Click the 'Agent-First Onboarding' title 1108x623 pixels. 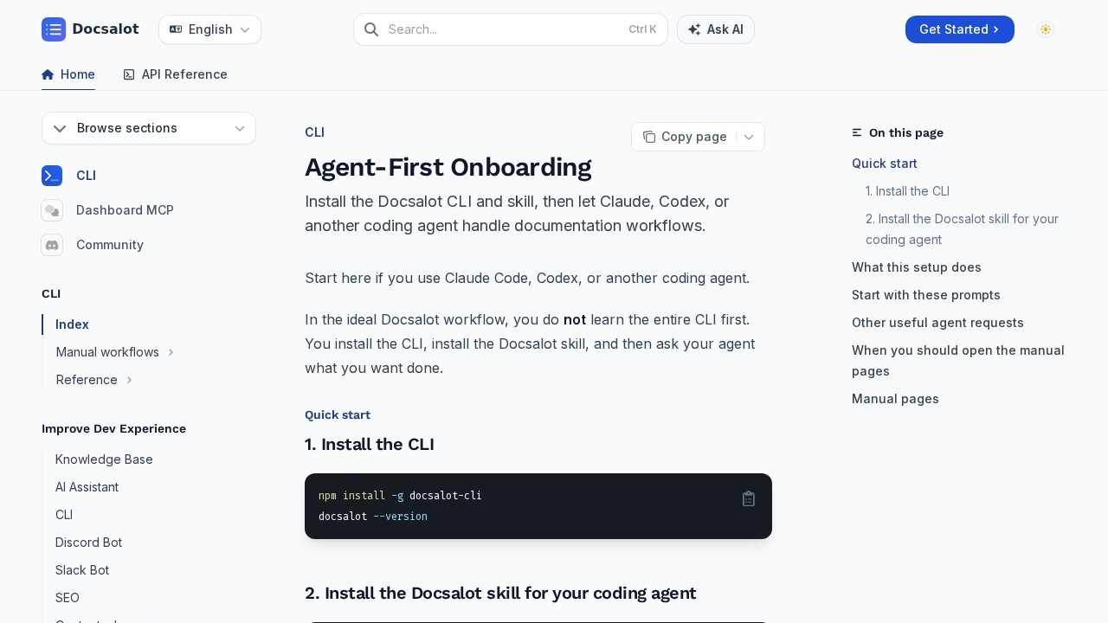tap(448, 167)
